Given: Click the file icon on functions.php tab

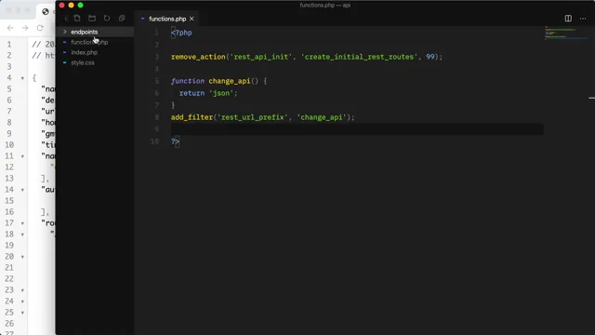Looking at the screenshot, I should 142,19.
